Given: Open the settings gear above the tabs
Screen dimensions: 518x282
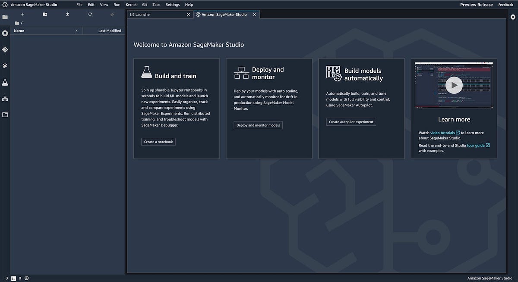Looking at the screenshot, I should click(513, 17).
